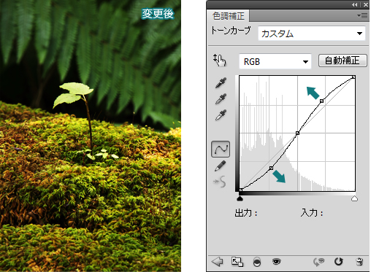Pick the black point eyedropper
Screen dimensions: 371x272
click(221, 82)
